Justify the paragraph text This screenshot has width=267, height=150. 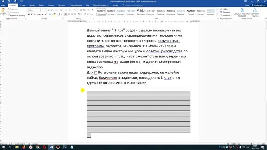tap(75, 15)
